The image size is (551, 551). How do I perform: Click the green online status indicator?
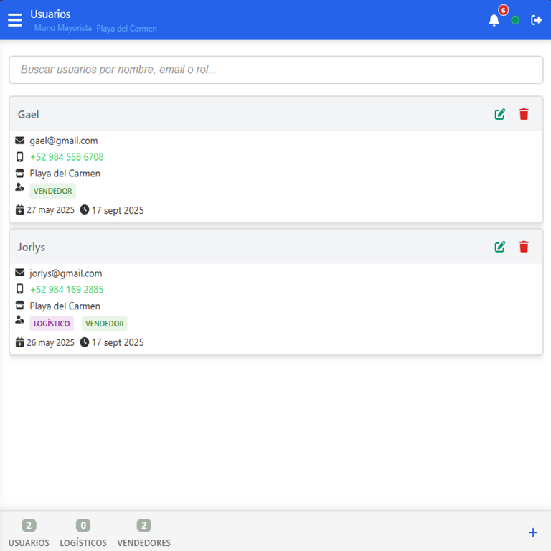pyautogui.click(x=515, y=20)
